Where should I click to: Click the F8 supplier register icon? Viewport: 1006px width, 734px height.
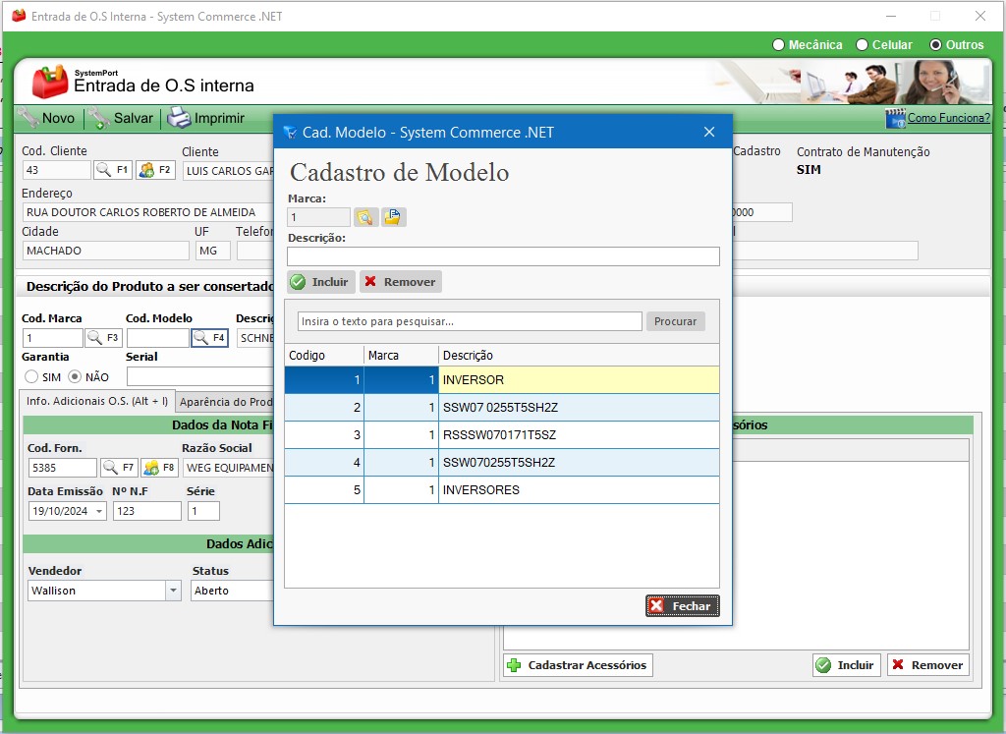click(x=150, y=468)
